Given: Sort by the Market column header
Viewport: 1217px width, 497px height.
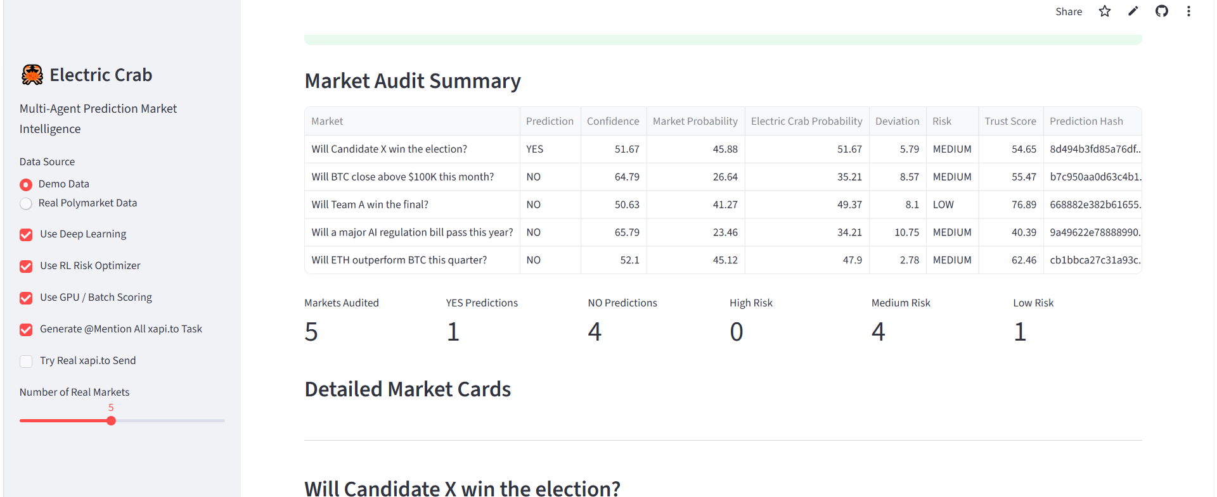Looking at the screenshot, I should [x=412, y=121].
